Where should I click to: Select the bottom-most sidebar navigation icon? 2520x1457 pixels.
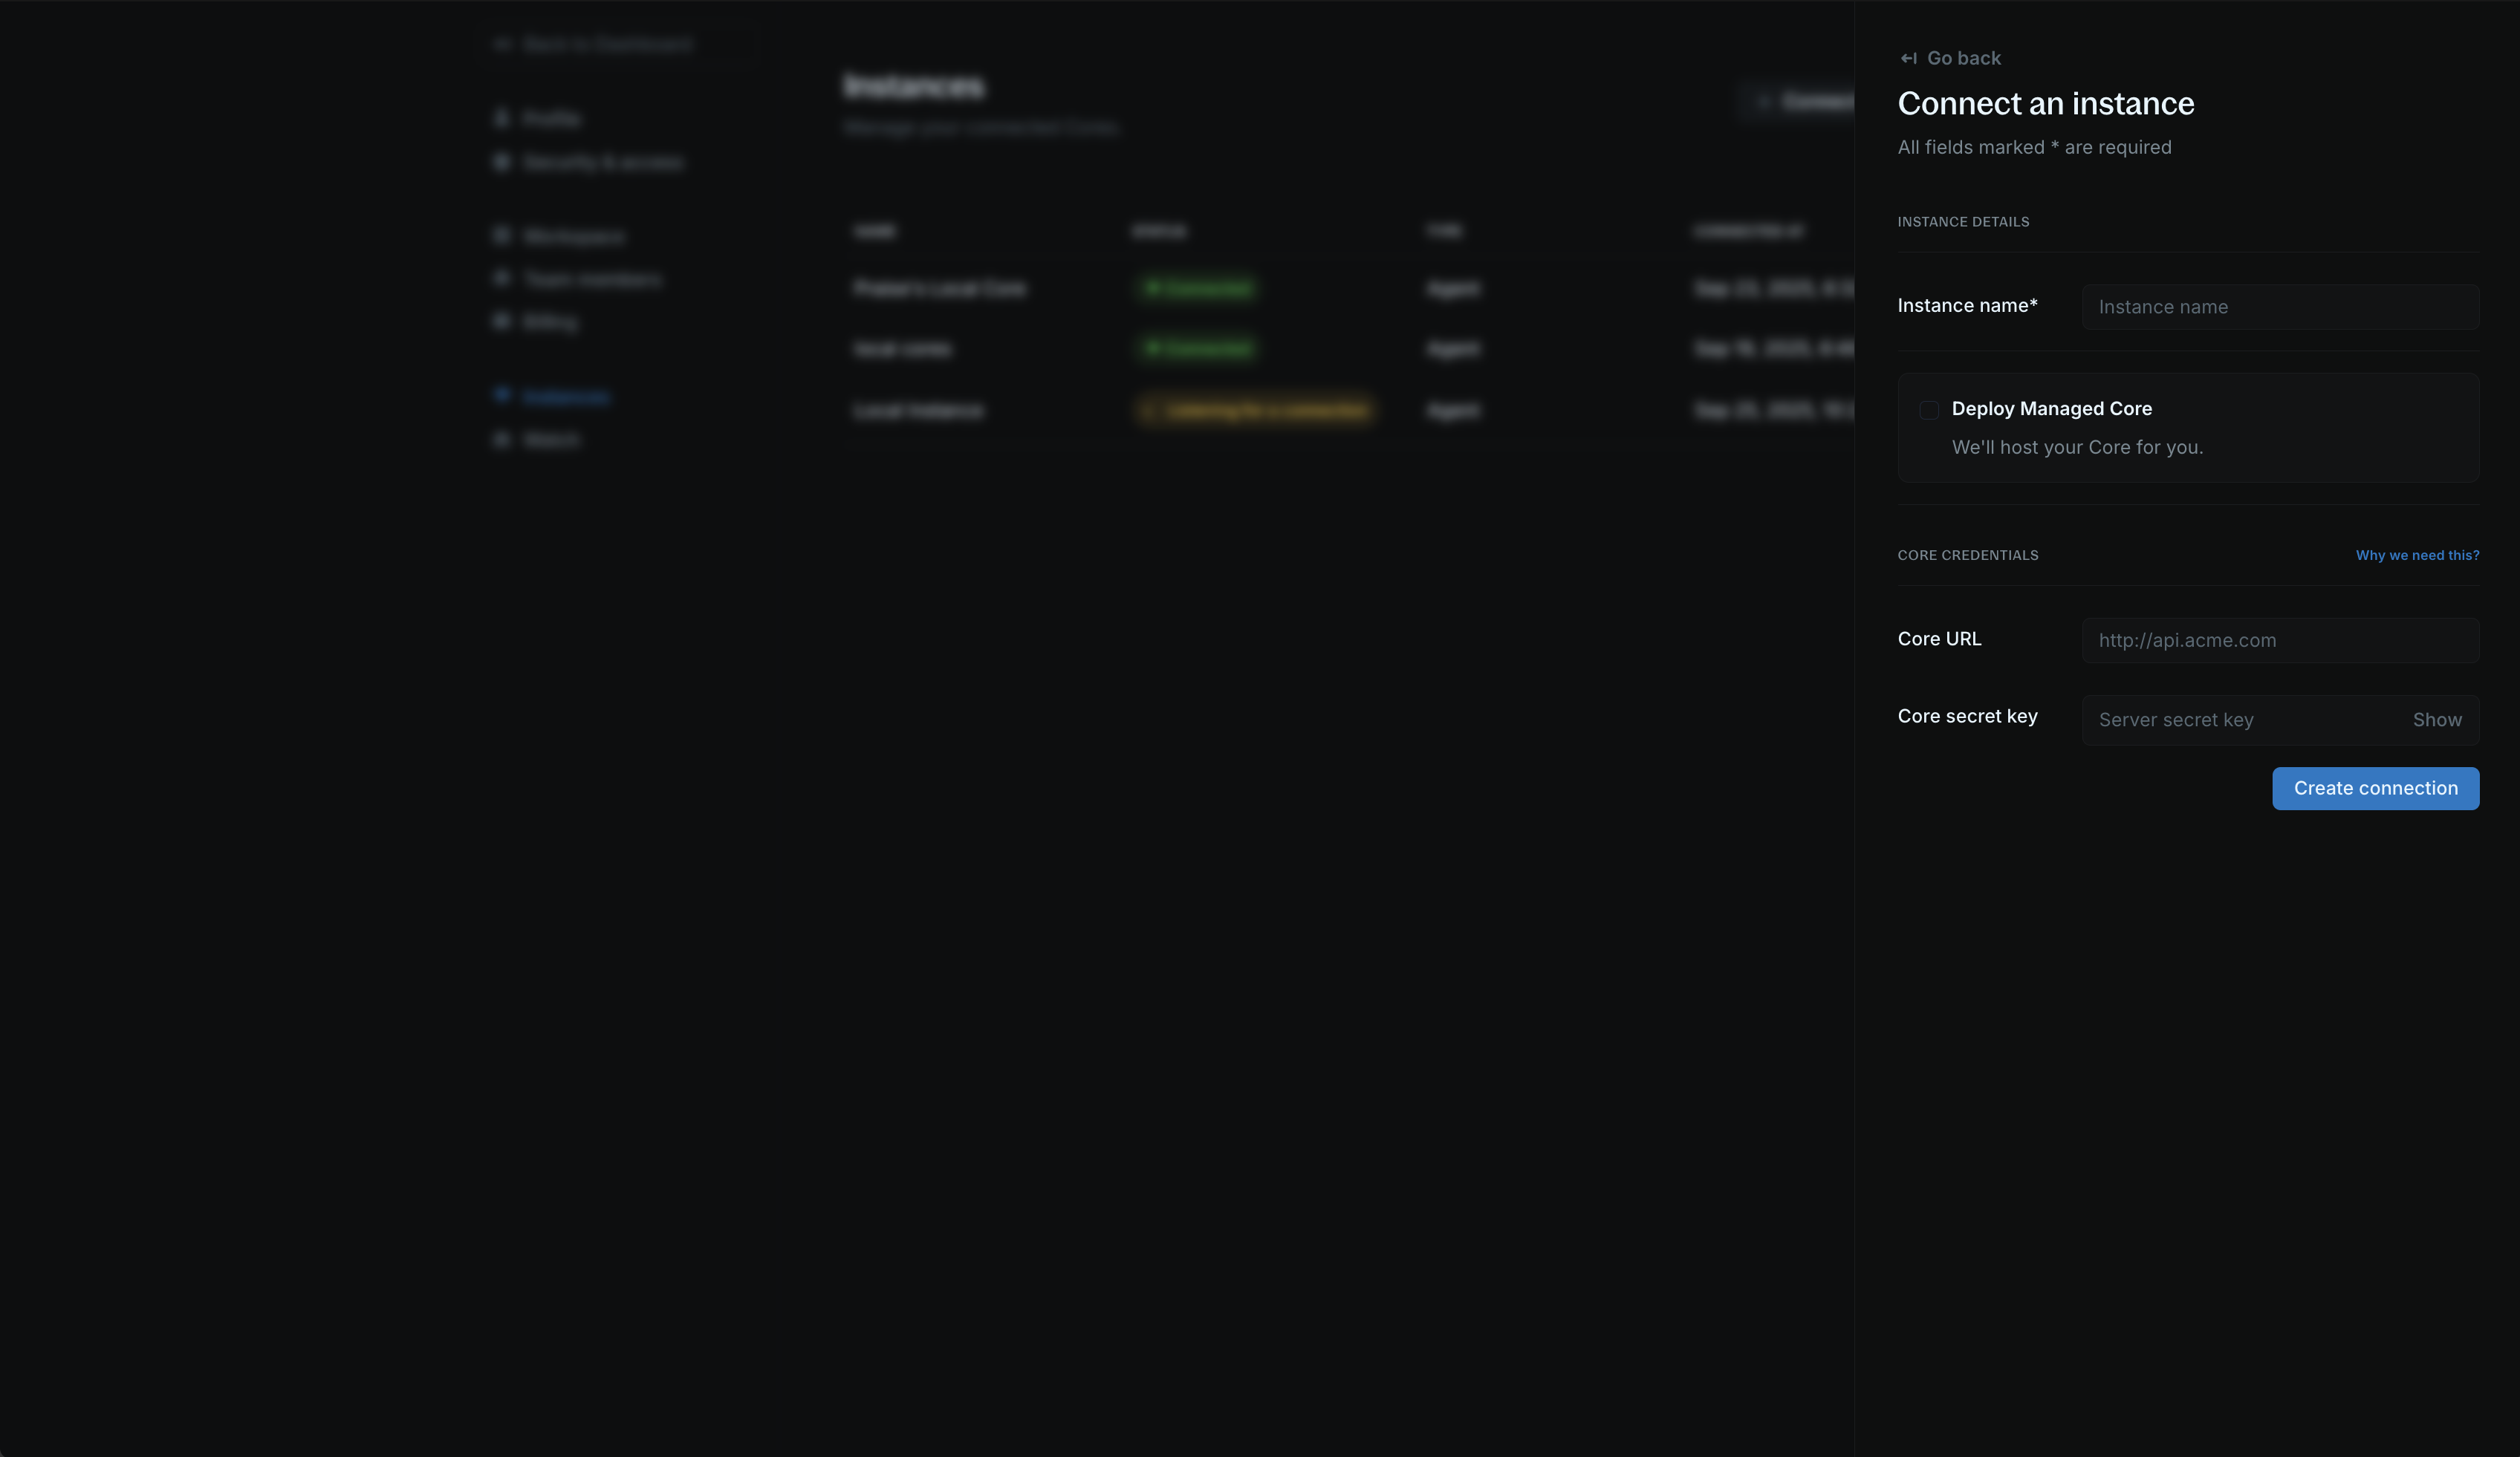(x=503, y=439)
